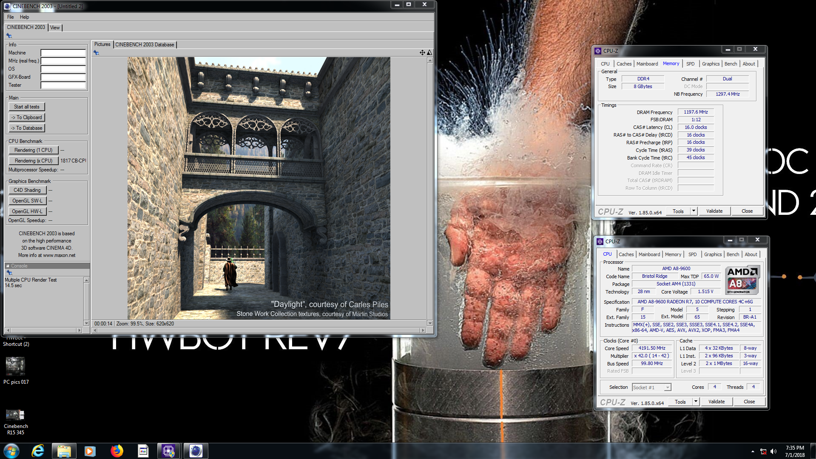Click the console scrollbar up arrow
This screenshot has width=816, height=459.
click(x=86, y=280)
